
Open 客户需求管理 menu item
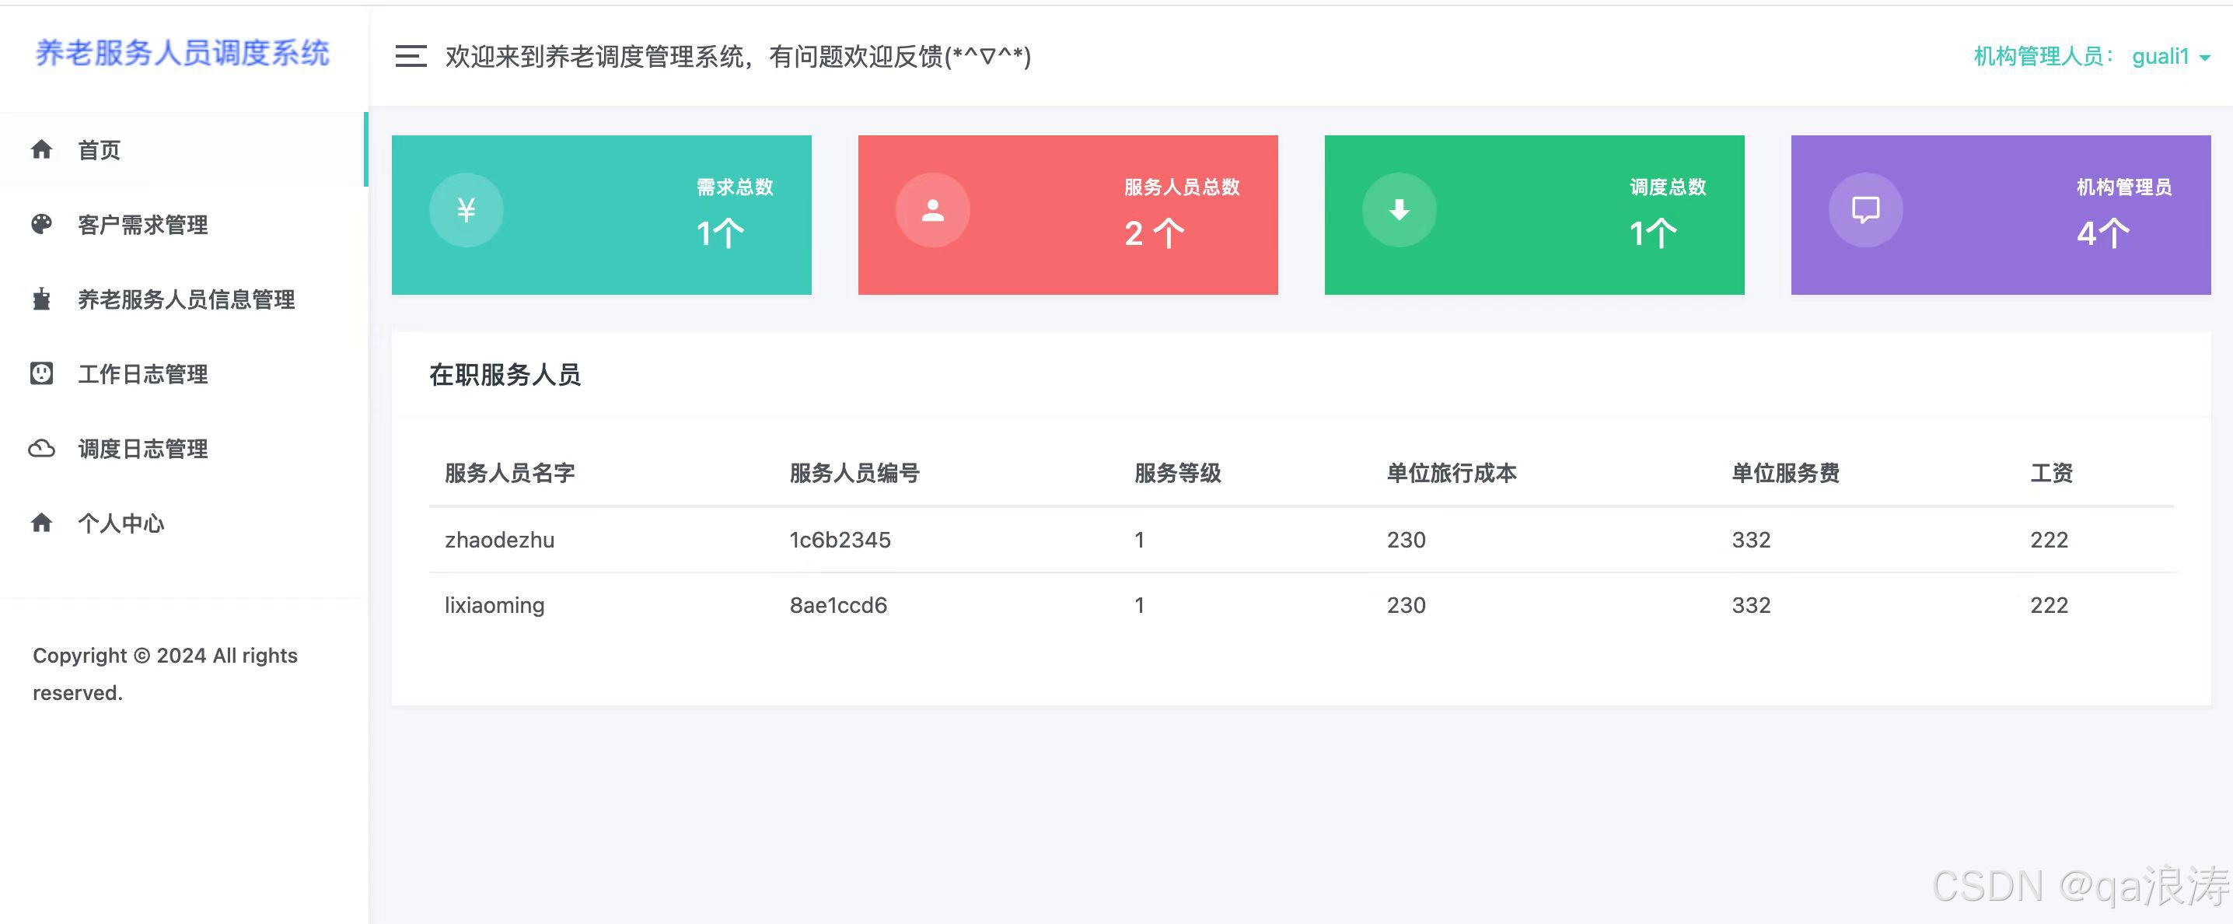(143, 226)
